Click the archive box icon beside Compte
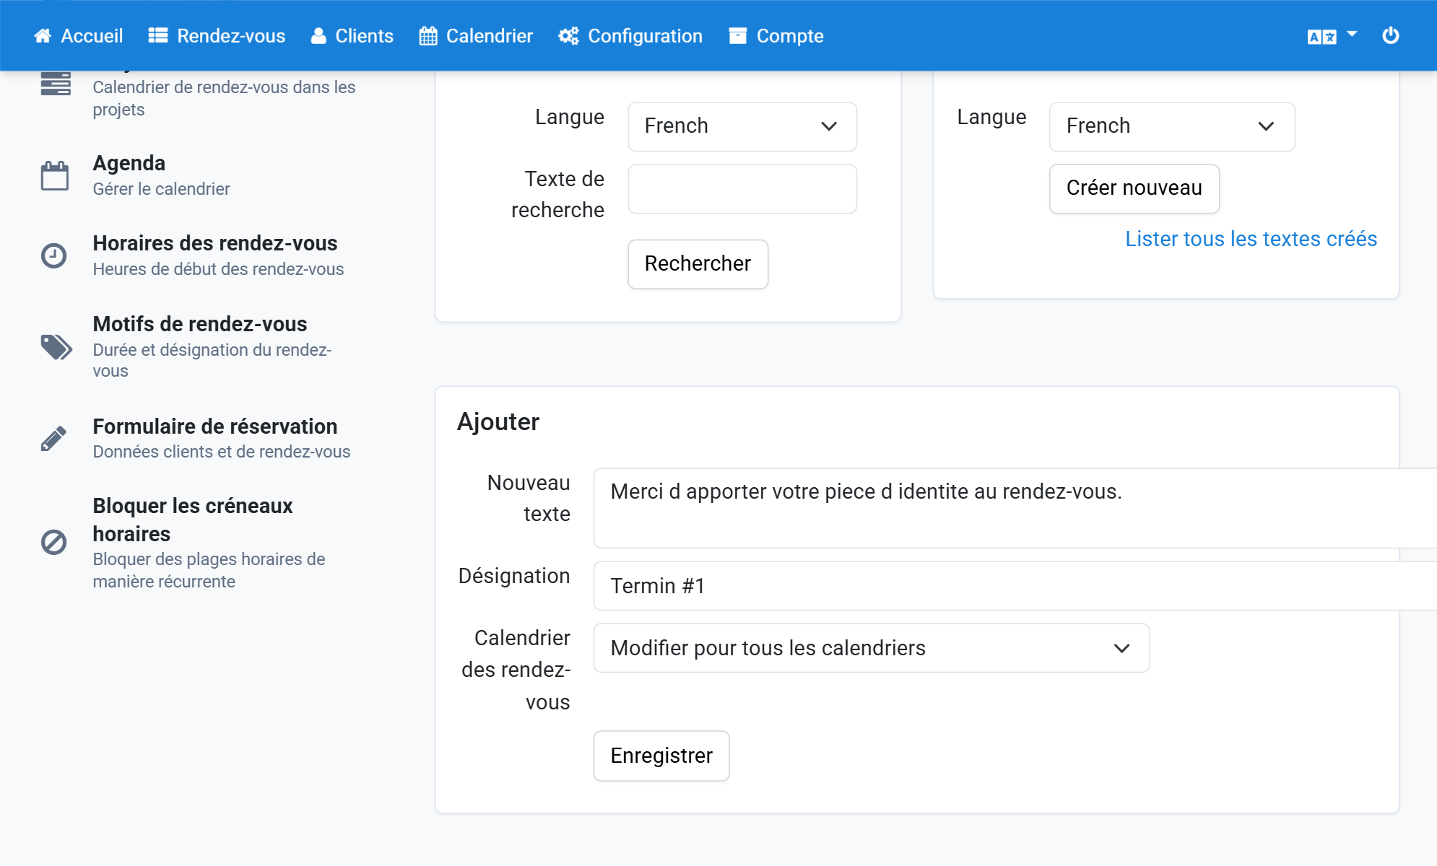The image size is (1437, 866). 738,36
